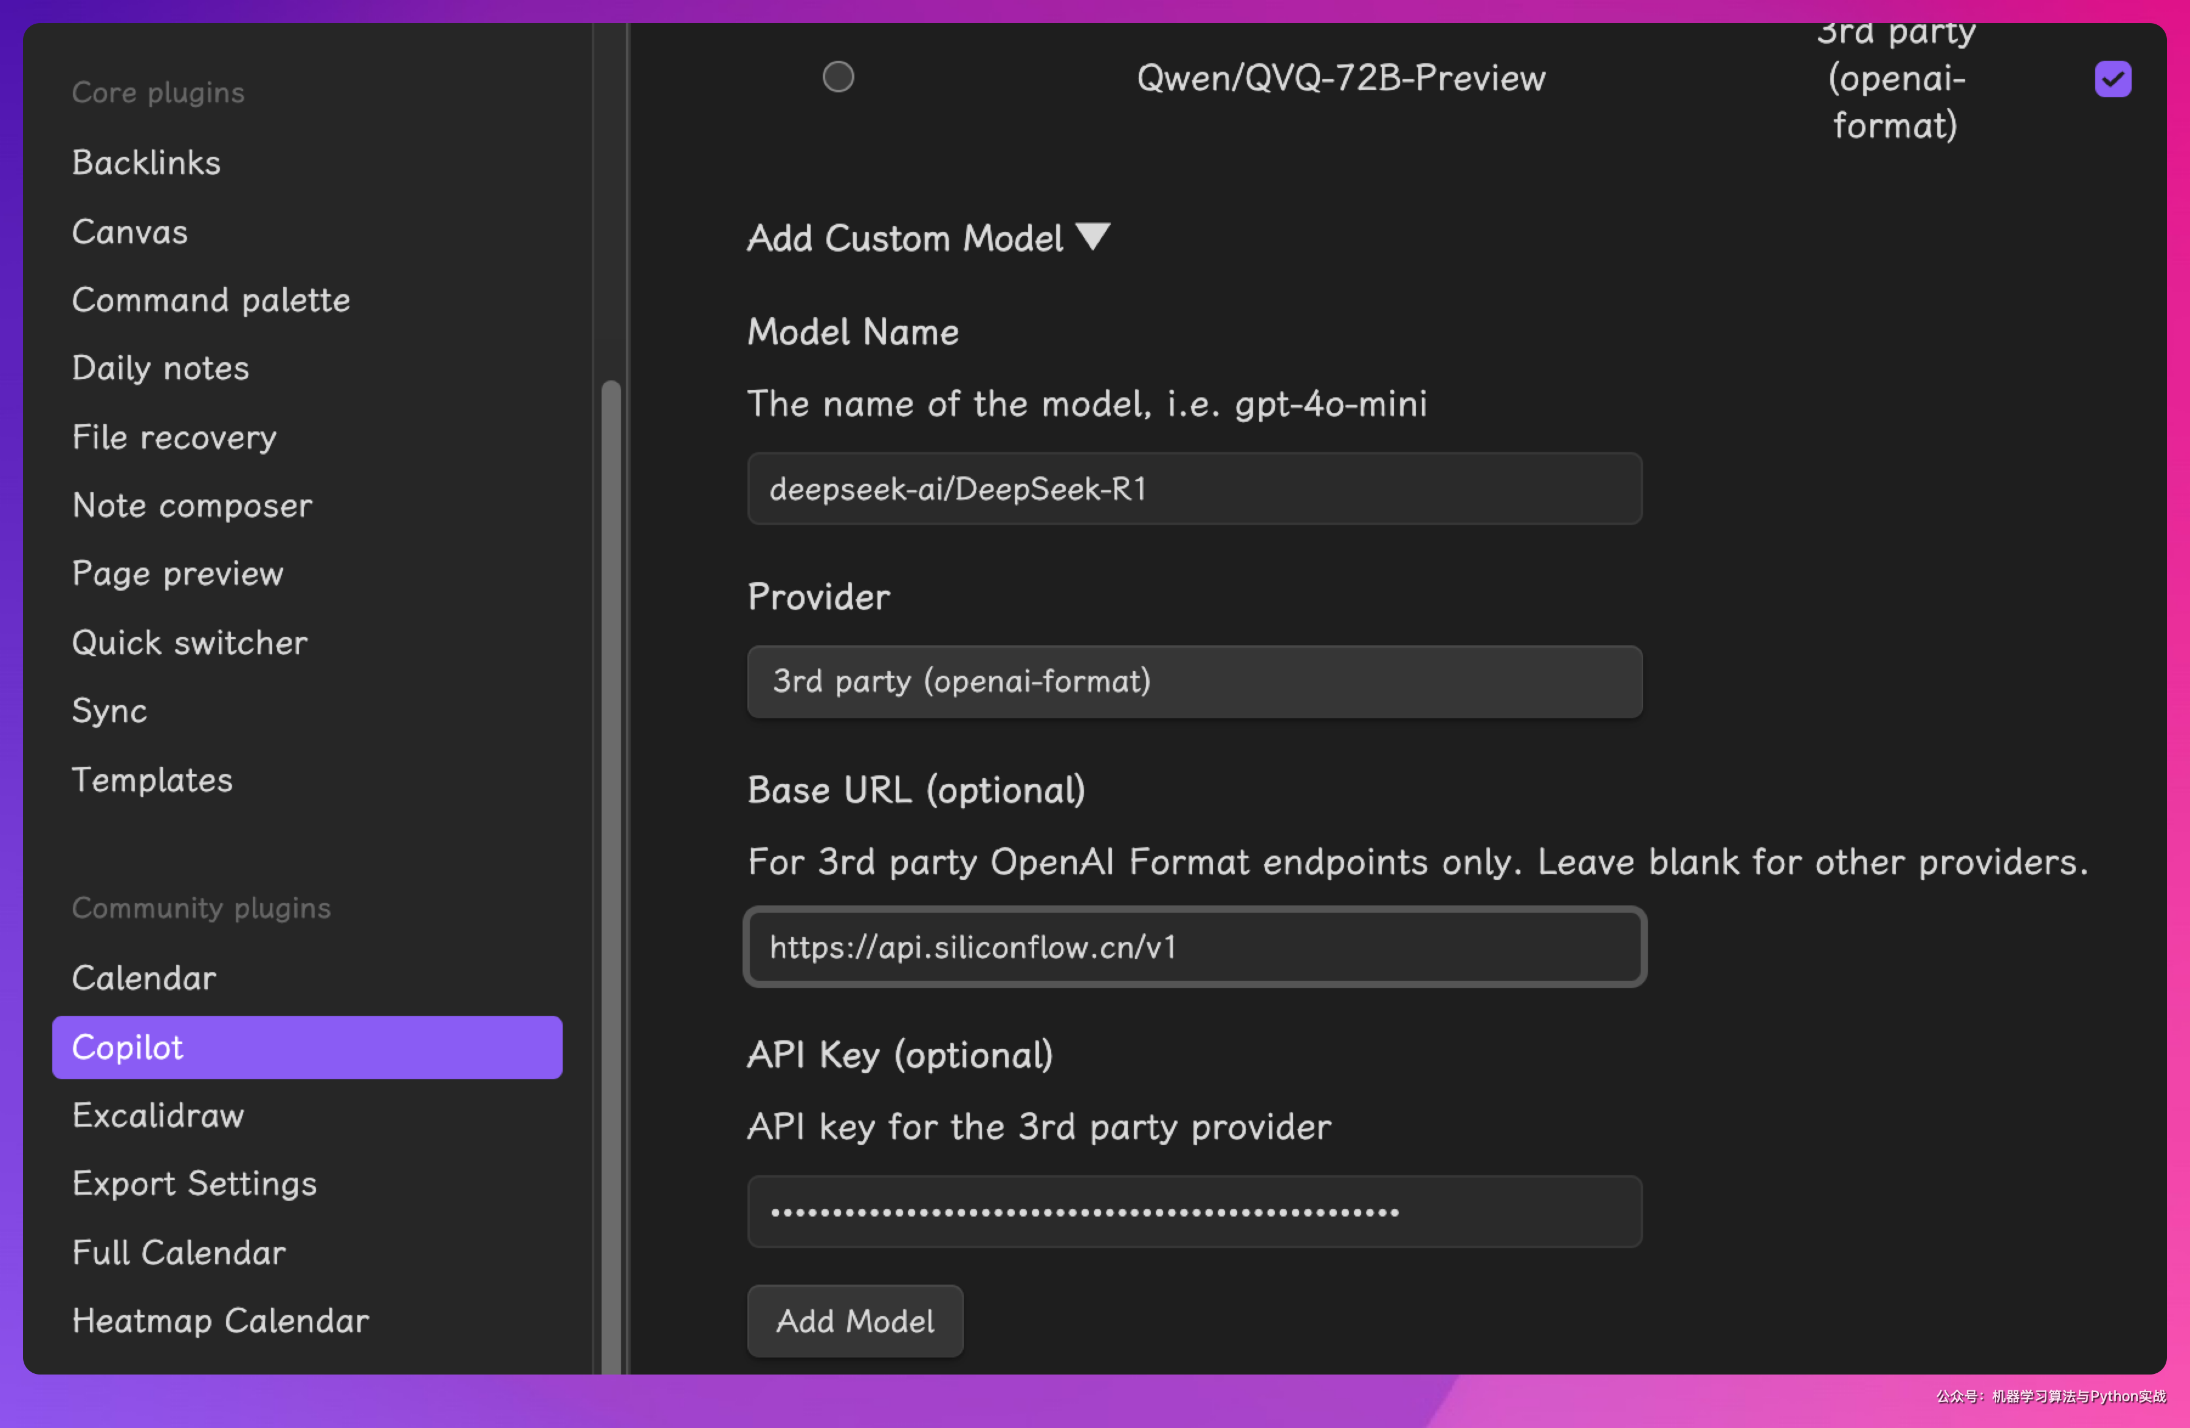Select the Calendar community plugin tab
The height and width of the screenshot is (1428, 2190).
[x=143, y=978]
